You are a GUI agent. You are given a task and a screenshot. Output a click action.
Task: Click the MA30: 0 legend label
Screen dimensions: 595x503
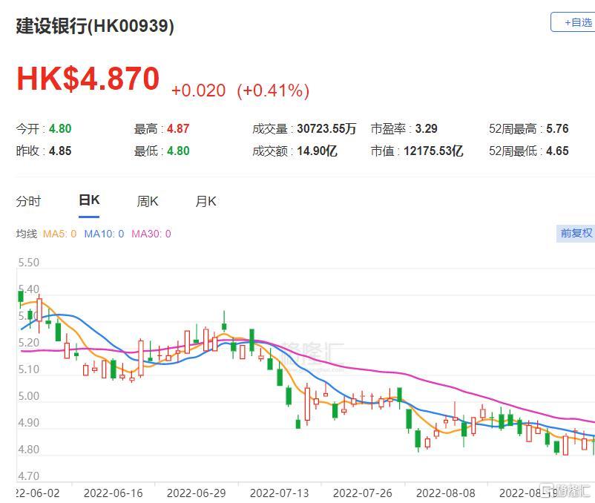pyautogui.click(x=151, y=234)
